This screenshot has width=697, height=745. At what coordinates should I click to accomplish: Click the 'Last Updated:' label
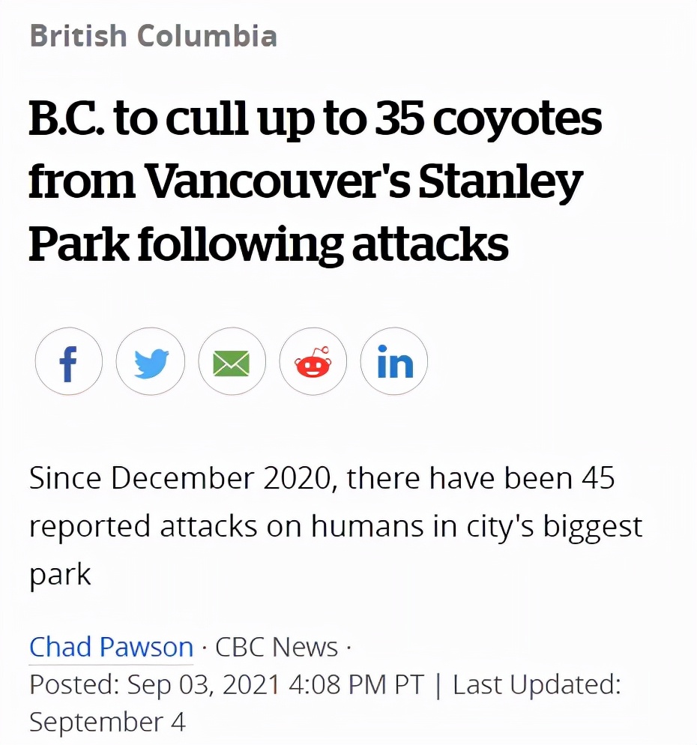click(537, 684)
